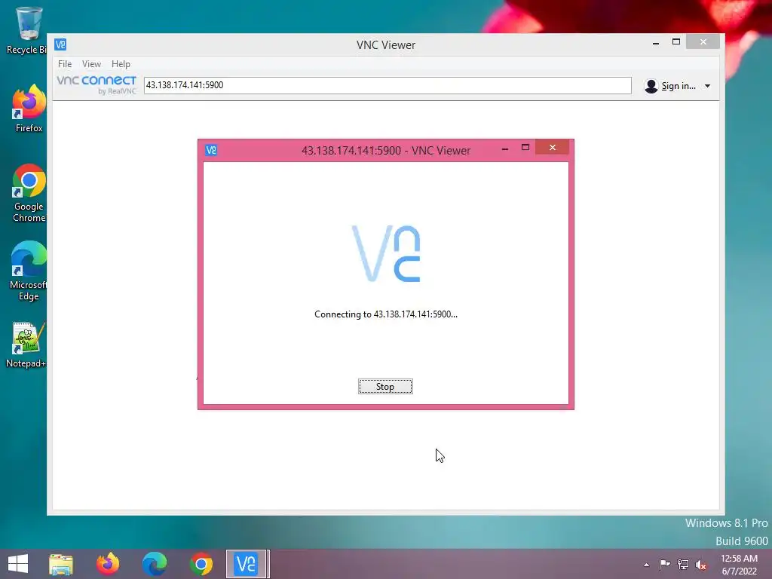Click the VNC Viewer main window title icon
Image resolution: width=772 pixels, height=579 pixels.
point(60,44)
